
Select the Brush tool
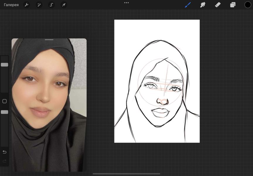pos(188,5)
